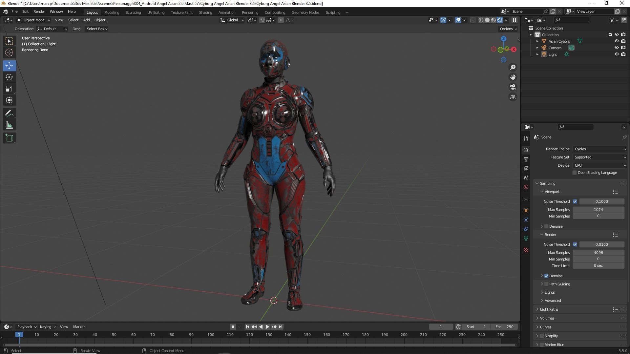Expand Asian Cyborg in outliner

click(x=537, y=41)
